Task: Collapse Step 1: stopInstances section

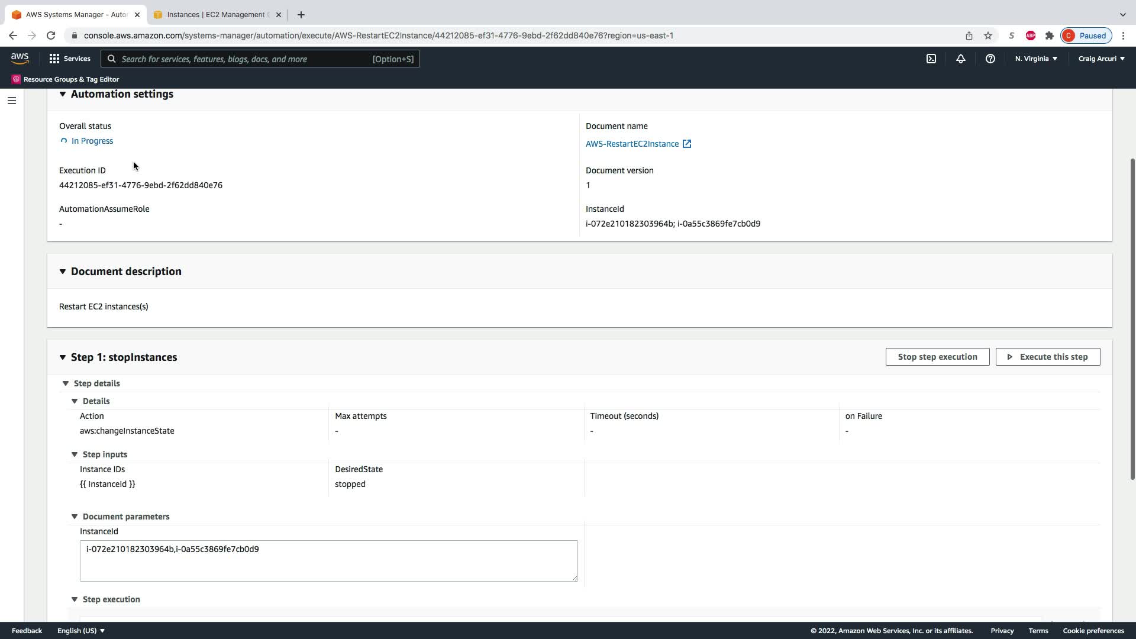Action: pyautogui.click(x=63, y=357)
